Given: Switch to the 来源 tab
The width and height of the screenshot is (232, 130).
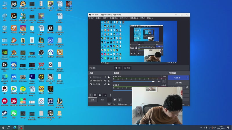Looking at the screenshot, I should tap(93, 100).
